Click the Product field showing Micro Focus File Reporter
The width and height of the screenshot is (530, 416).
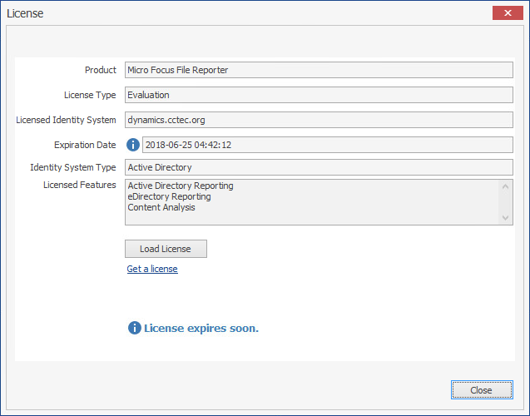319,70
